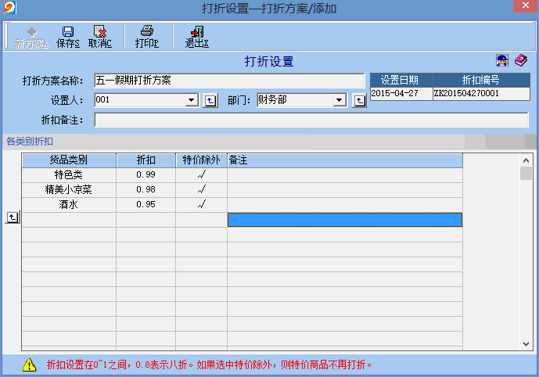Screen dimensions: 539x377
Task: Click the 折扣方案名称 text field
Action: tap(228, 80)
